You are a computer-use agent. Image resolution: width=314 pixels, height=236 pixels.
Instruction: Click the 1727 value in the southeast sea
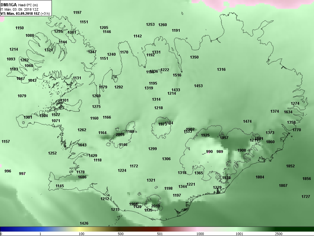[x=306, y=197]
